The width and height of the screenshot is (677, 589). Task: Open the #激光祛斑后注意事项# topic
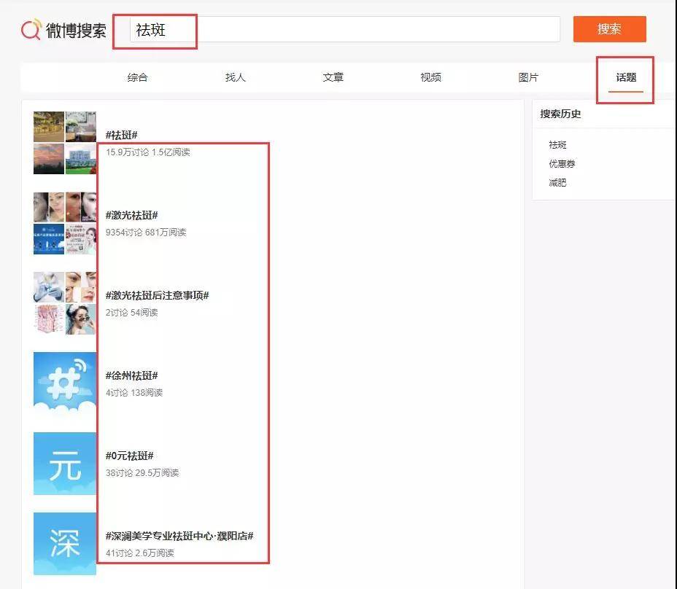(157, 295)
